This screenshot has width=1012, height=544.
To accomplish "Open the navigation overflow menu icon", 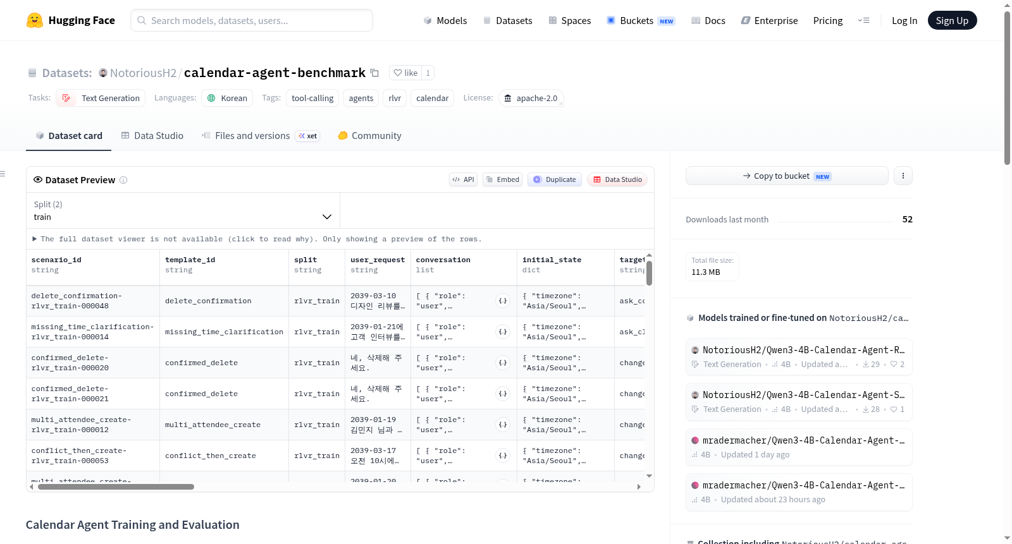I will (x=863, y=20).
